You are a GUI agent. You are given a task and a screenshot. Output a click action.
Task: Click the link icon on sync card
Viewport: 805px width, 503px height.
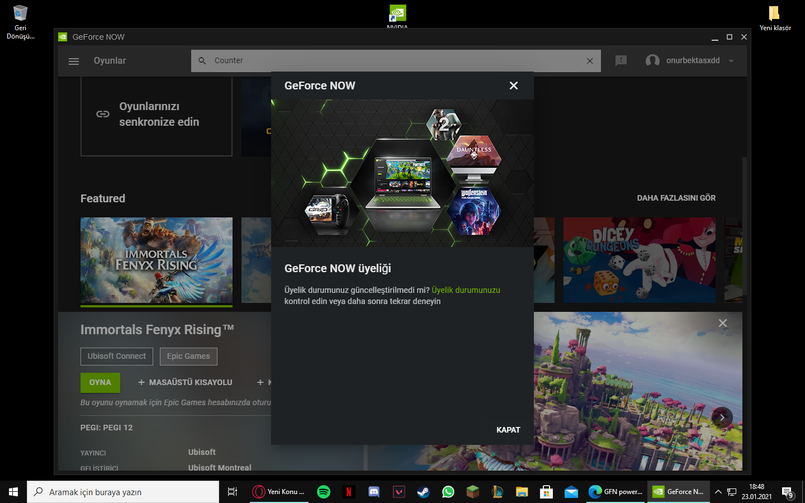103,114
